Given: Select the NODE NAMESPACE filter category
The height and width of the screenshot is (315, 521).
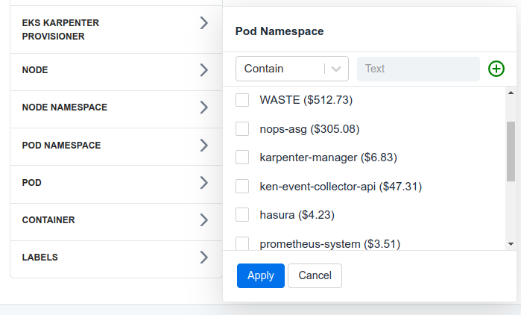Looking at the screenshot, I should [116, 110].
